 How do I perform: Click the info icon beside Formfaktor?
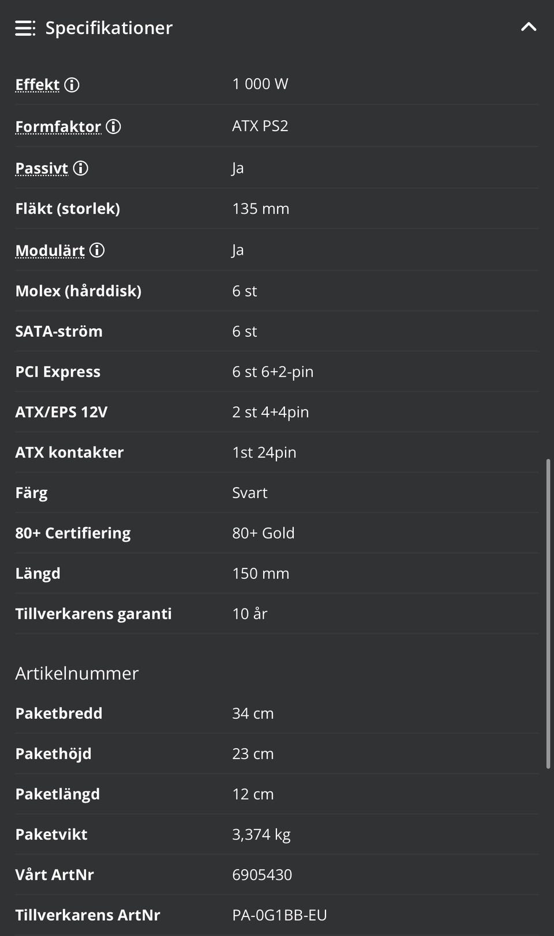tap(114, 127)
